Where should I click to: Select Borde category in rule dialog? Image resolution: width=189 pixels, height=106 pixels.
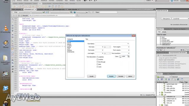[x=69, y=47]
